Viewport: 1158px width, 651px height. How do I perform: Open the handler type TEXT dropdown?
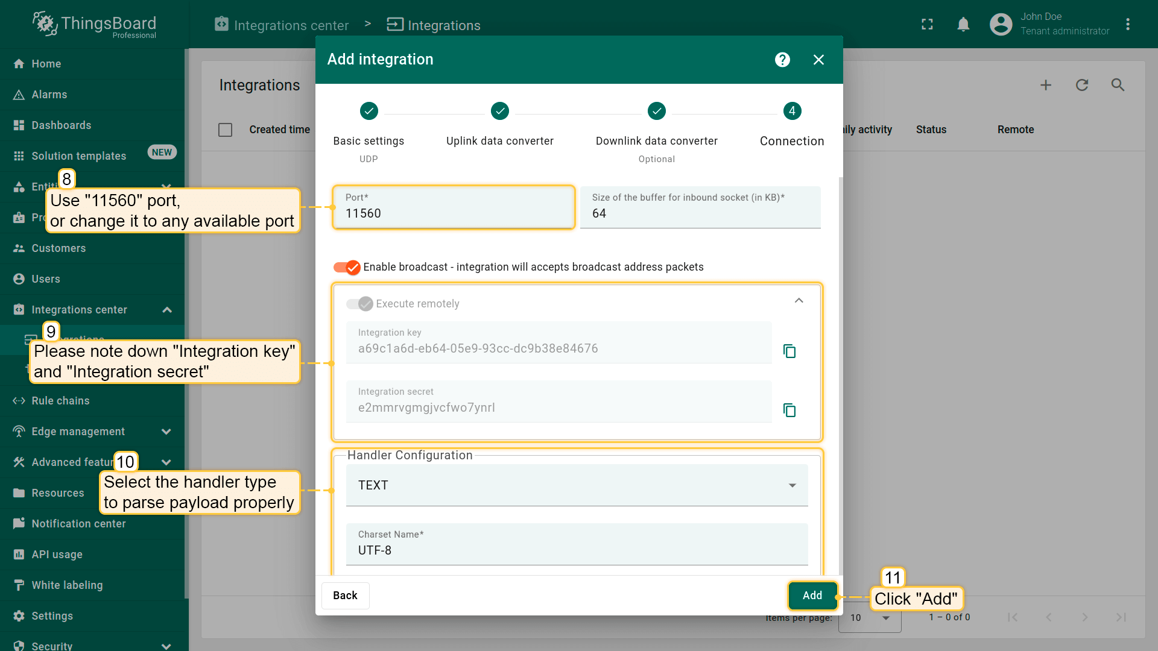coord(577,485)
